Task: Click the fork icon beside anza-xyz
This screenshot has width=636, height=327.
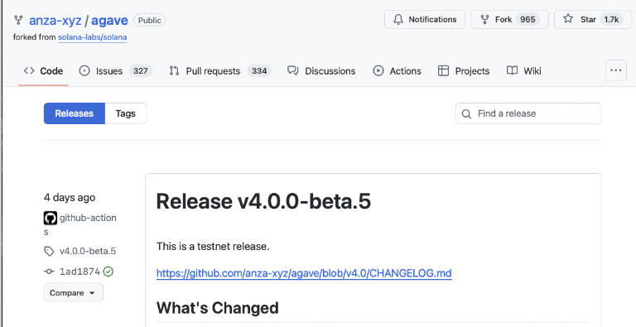Action: click(18, 20)
